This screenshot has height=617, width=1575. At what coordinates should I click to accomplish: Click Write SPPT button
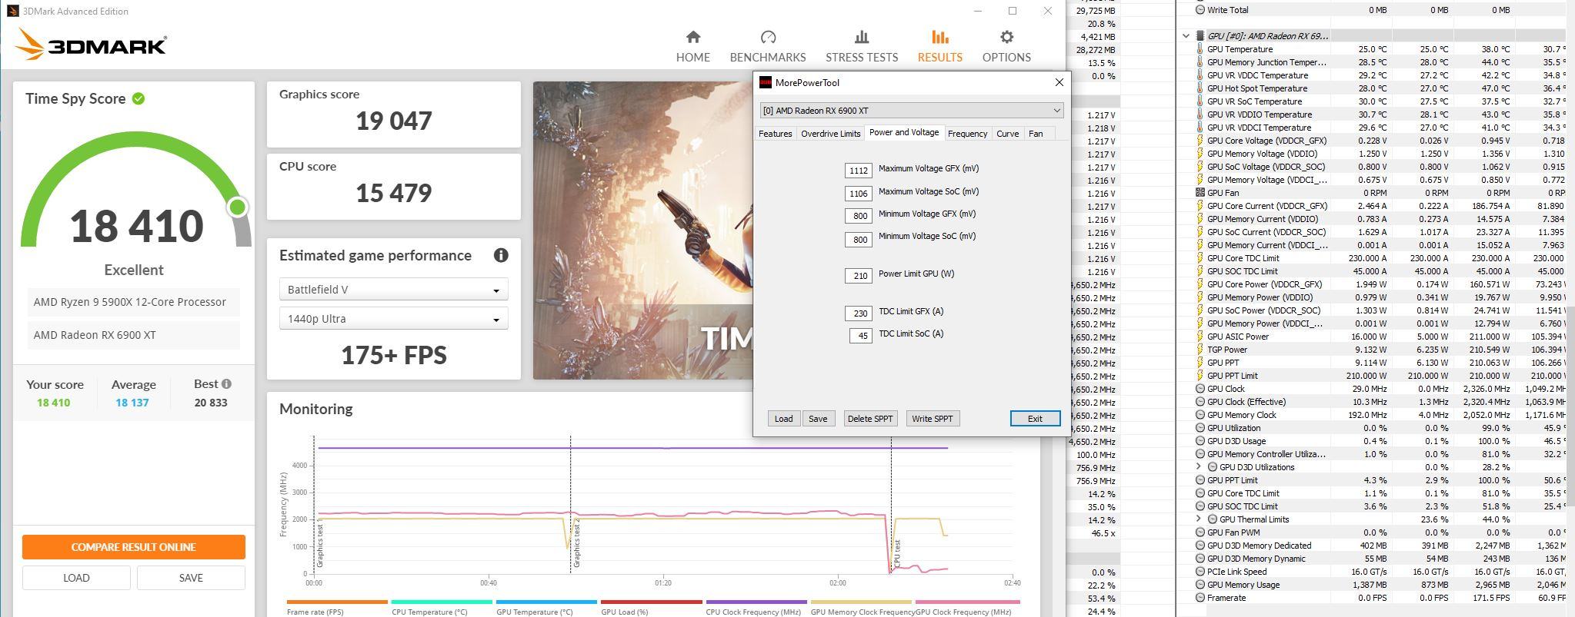[932, 419]
